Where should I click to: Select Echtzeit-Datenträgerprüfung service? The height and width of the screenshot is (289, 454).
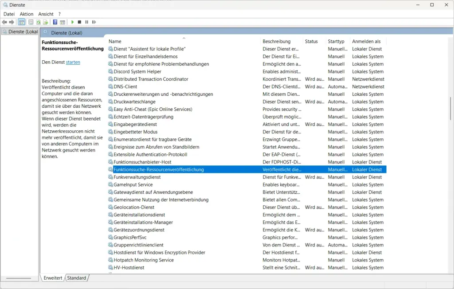coord(247,117)
